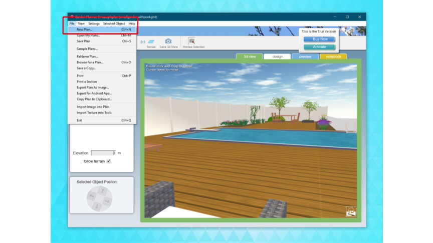433x243 pixels.
Task: Select Export Plan As Image menu entry
Action: [94, 87]
